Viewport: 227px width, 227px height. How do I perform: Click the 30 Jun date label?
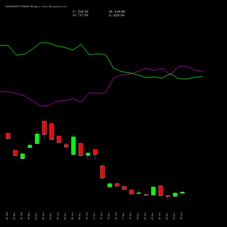coord(181,216)
